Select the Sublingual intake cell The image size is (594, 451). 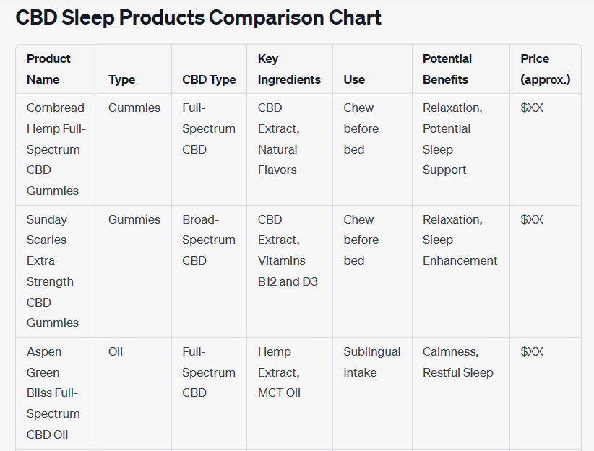(x=372, y=362)
